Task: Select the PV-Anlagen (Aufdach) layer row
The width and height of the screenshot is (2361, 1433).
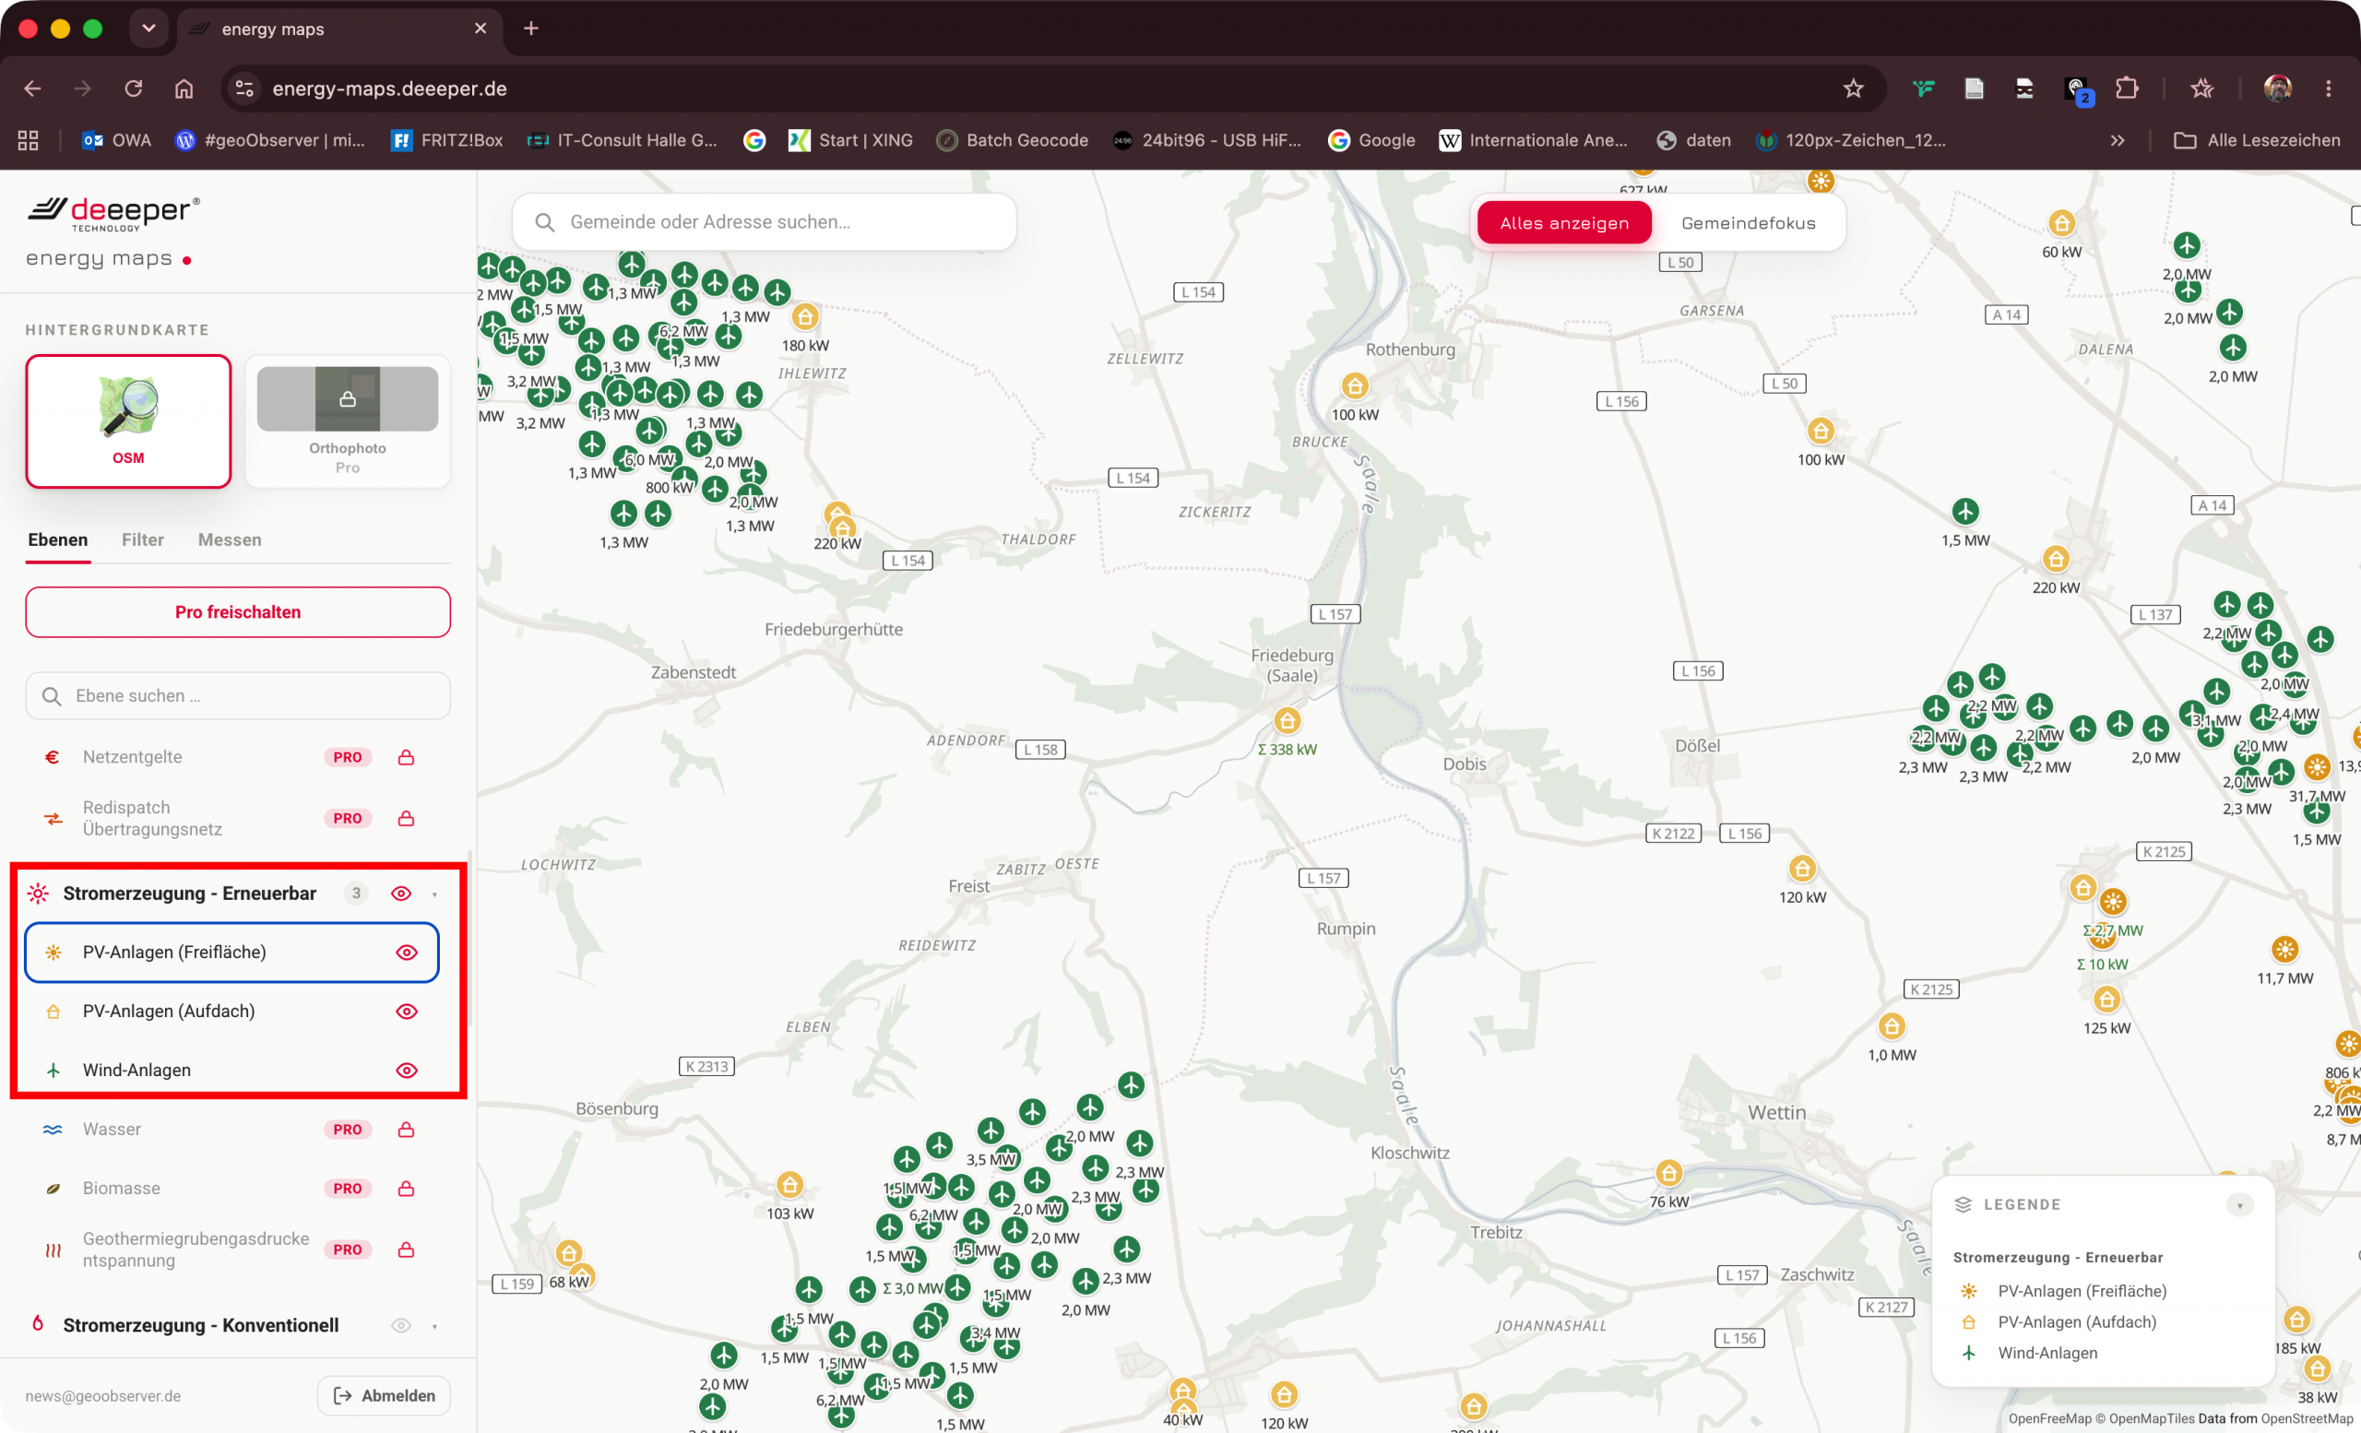Action: 231,1013
